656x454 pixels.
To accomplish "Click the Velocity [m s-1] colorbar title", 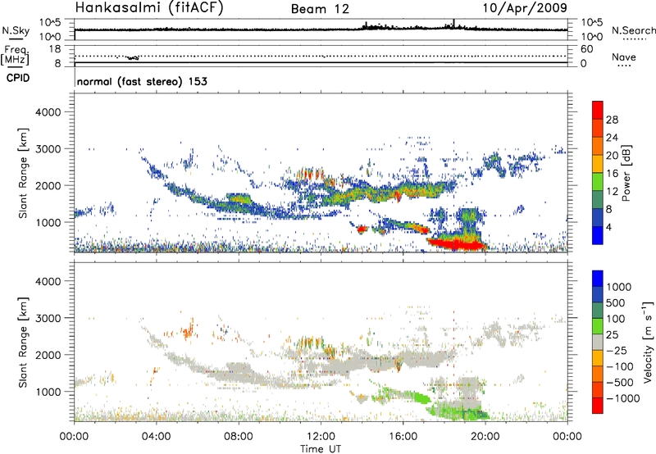I will [648, 342].
